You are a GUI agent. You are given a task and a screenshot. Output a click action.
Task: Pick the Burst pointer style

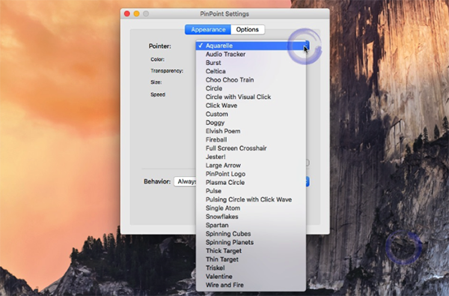(251, 63)
